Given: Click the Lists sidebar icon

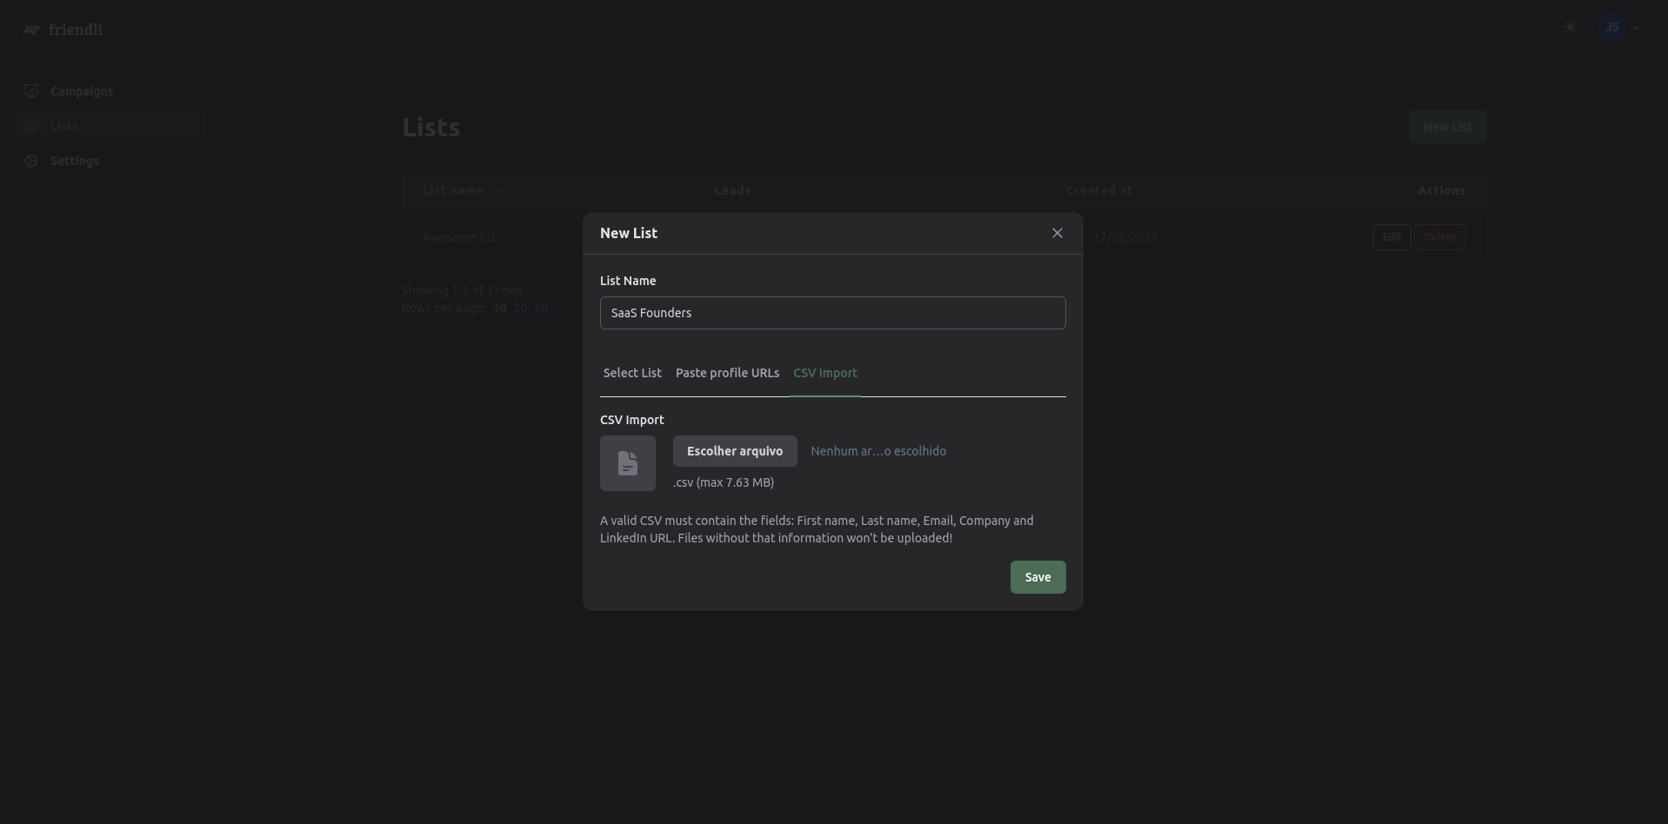Looking at the screenshot, I should click(x=31, y=126).
